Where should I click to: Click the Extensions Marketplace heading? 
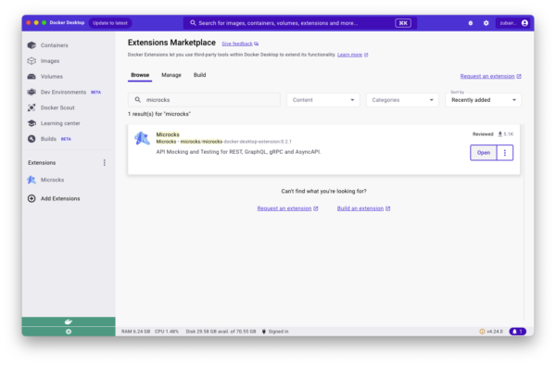(x=171, y=43)
